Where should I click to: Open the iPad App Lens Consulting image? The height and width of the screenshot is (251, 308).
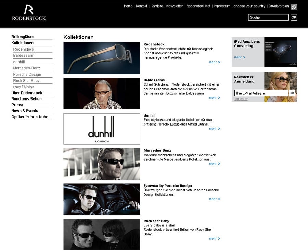[280, 52]
